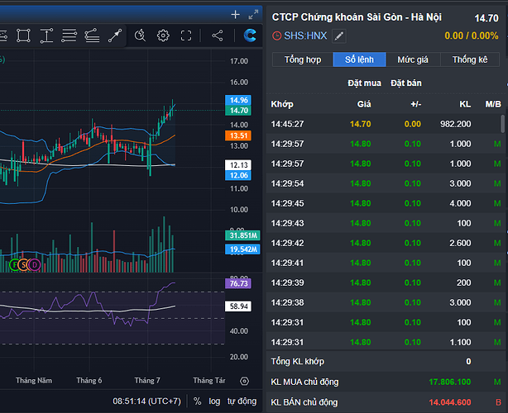The image size is (508, 413).
Task: Open time axis settings gear icon
Action: pyautogui.click(x=244, y=381)
